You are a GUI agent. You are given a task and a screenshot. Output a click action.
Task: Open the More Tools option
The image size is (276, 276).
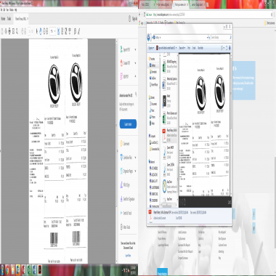coord(125,227)
